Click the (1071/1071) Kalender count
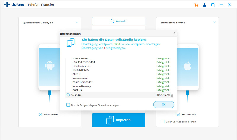The height and width of the screenshot is (140, 237). [x=163, y=95]
